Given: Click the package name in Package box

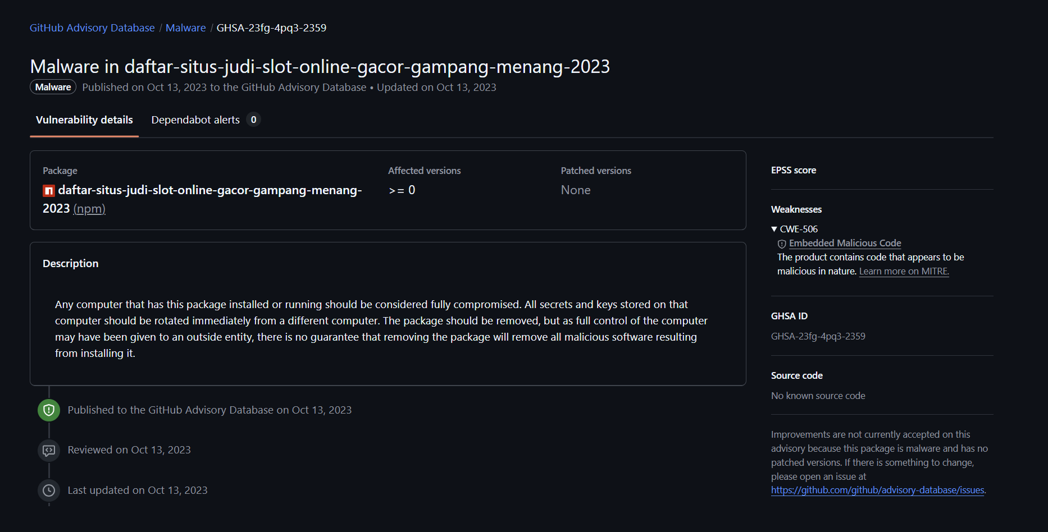Looking at the screenshot, I should (209, 190).
